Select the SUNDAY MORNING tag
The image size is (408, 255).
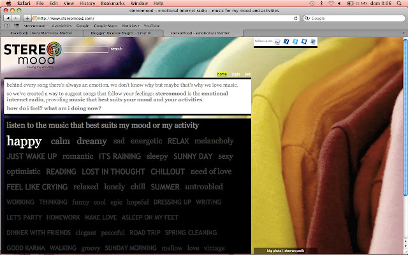point(131,248)
